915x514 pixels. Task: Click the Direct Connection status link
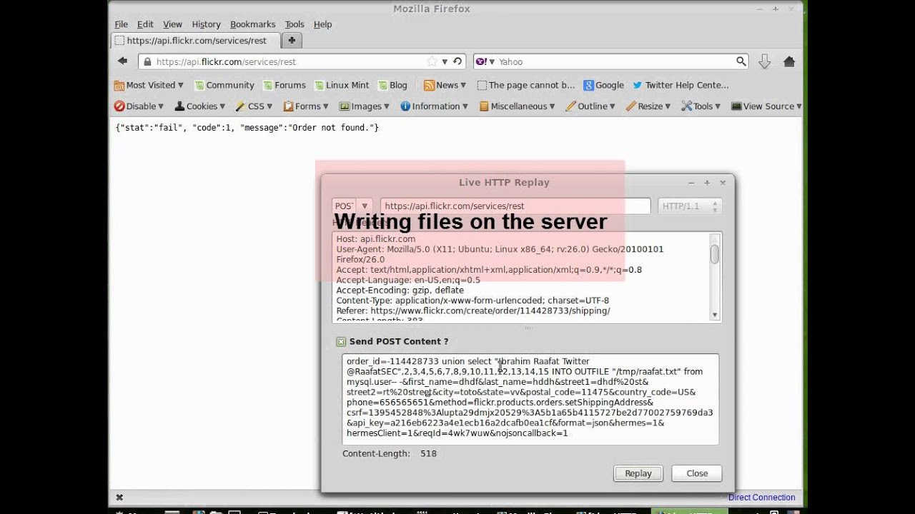pyautogui.click(x=761, y=498)
